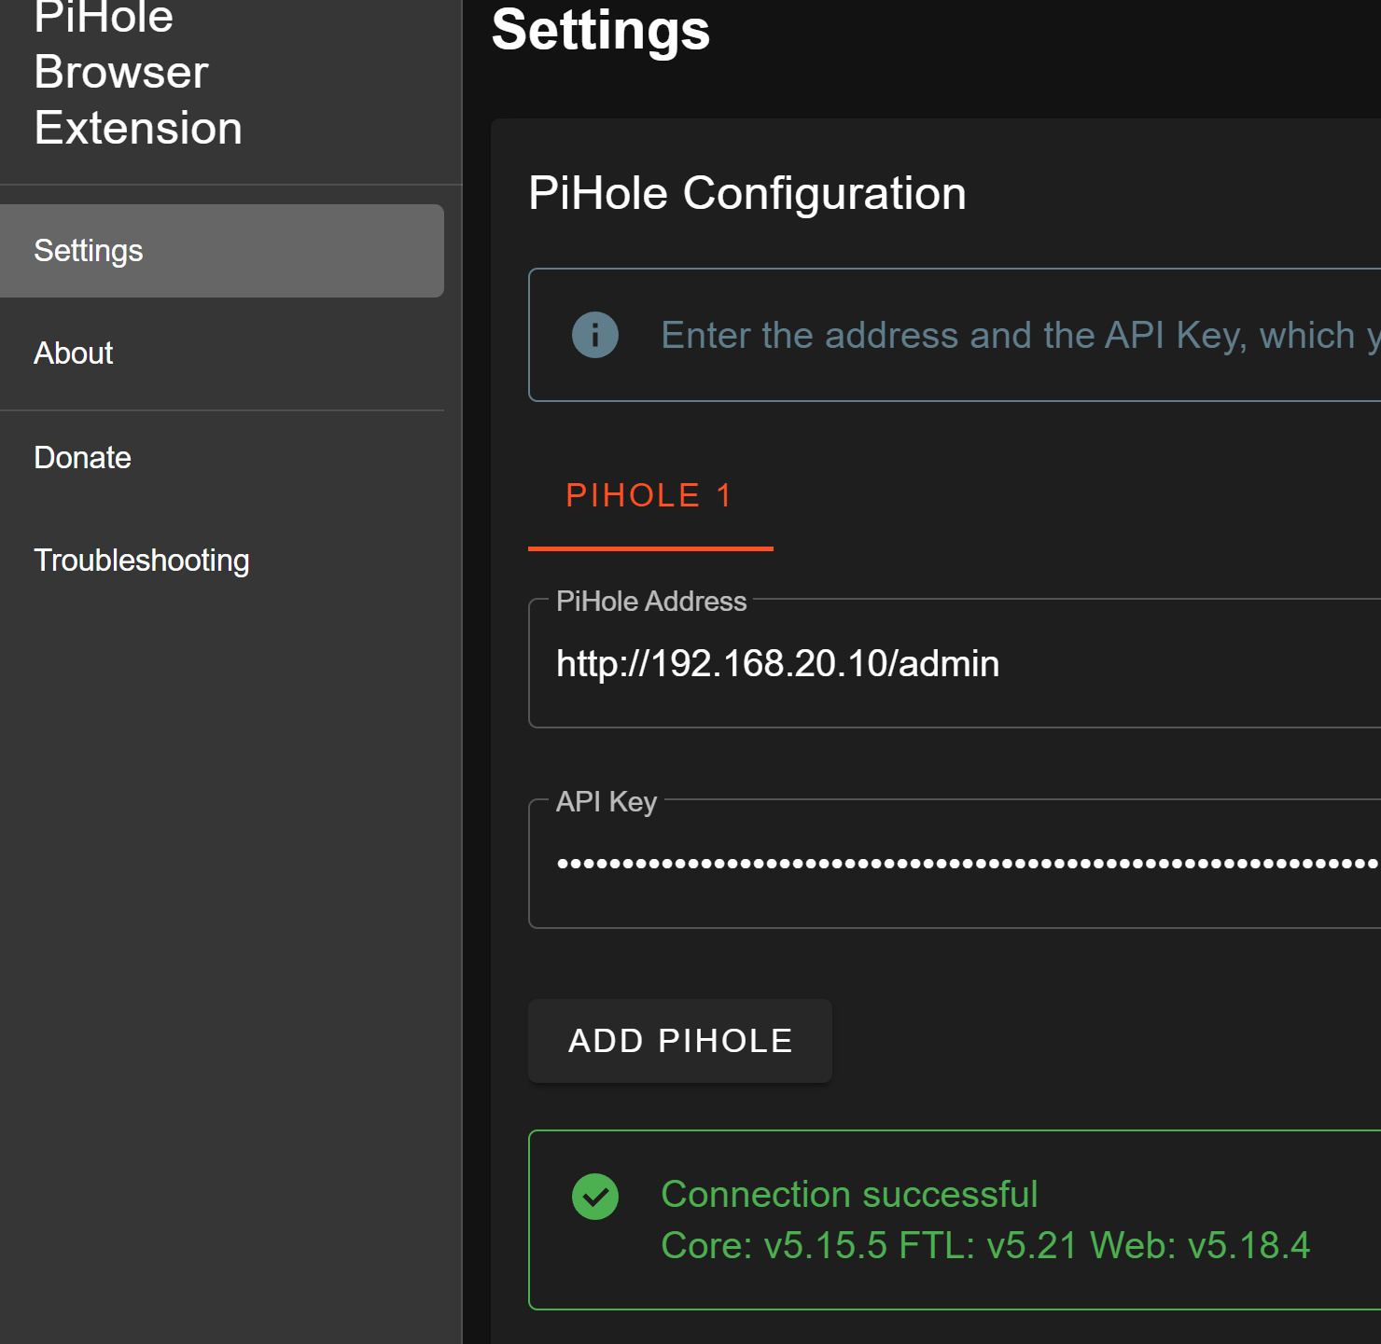Open the Donate page
This screenshot has height=1344, width=1381.
click(82, 458)
